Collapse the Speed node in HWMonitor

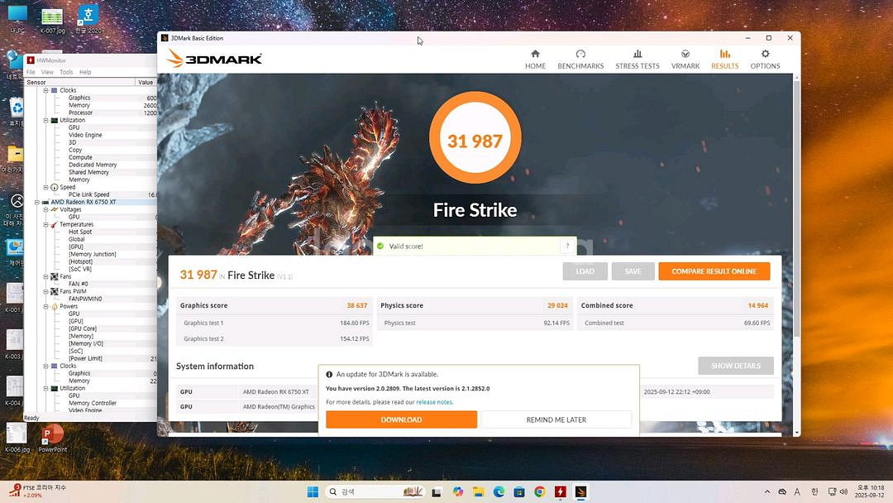pos(45,187)
